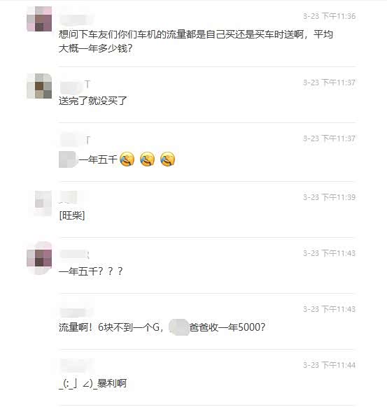Select the message '_(:_」∠)_暴利啊'

coord(92,383)
